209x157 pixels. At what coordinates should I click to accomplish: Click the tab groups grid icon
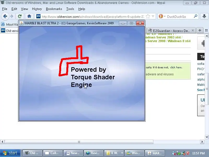tap(206, 30)
